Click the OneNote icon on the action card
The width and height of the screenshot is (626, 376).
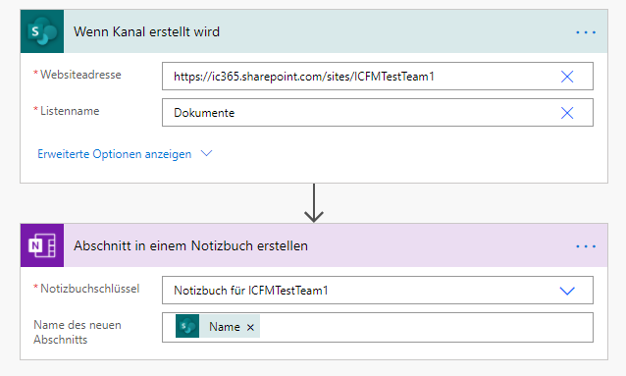point(42,245)
